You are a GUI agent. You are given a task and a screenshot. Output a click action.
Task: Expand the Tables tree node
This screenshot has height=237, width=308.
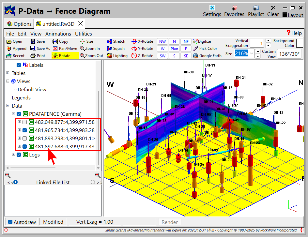8,73
